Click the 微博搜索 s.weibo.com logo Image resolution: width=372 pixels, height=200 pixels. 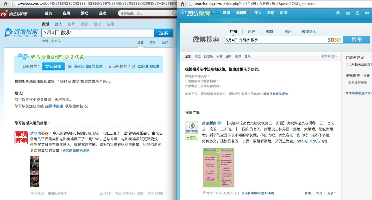[21, 33]
